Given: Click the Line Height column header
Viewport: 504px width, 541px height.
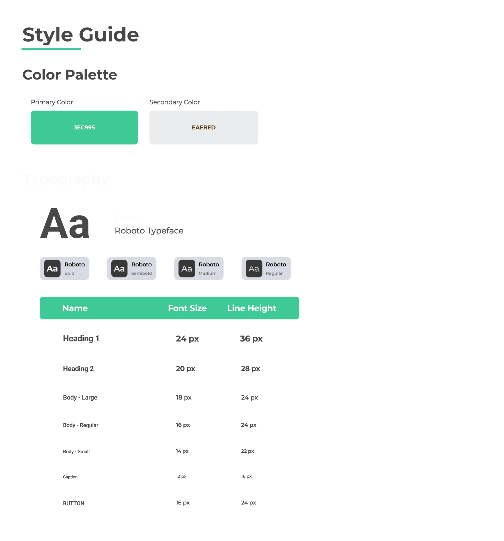Looking at the screenshot, I should (251, 308).
